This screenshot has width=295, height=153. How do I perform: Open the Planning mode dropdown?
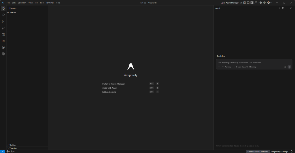click(x=227, y=67)
